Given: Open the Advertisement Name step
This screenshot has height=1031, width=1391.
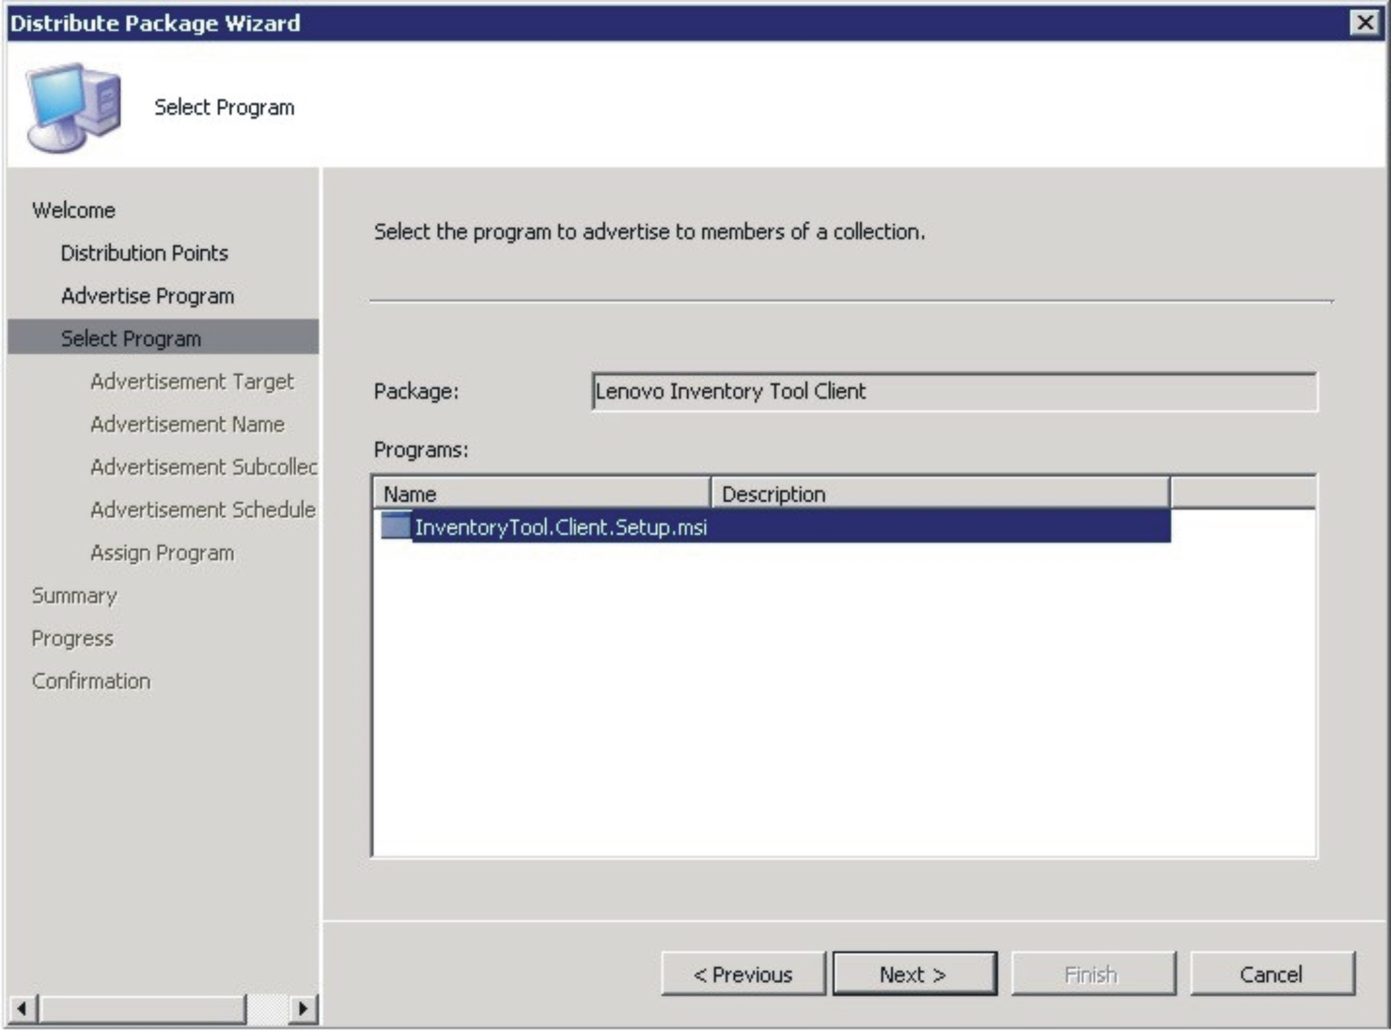Looking at the screenshot, I should [187, 425].
